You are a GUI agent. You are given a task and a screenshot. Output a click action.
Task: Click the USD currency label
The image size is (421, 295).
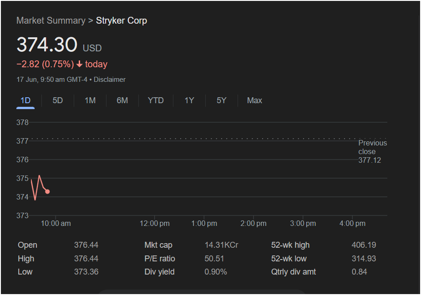92,48
